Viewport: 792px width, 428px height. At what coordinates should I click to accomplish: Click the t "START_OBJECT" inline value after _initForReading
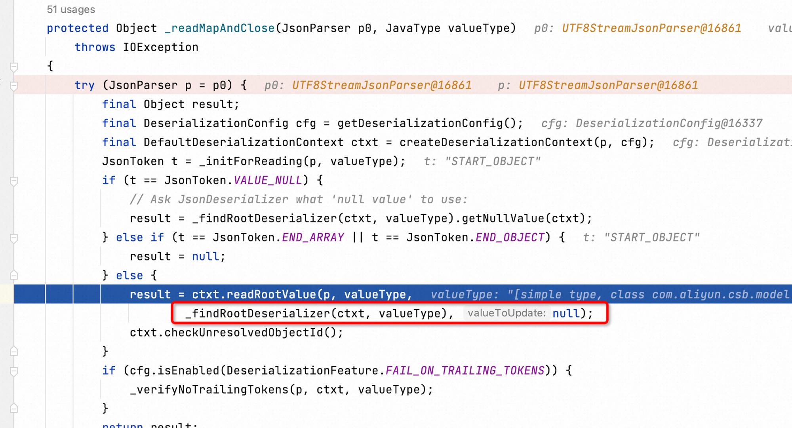click(482, 161)
